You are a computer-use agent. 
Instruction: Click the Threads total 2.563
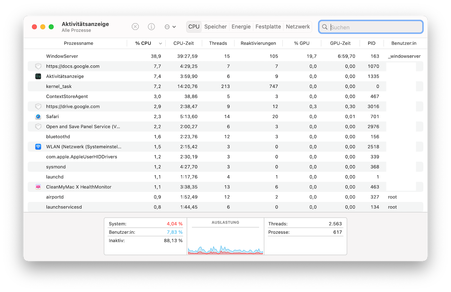pyautogui.click(x=335, y=224)
